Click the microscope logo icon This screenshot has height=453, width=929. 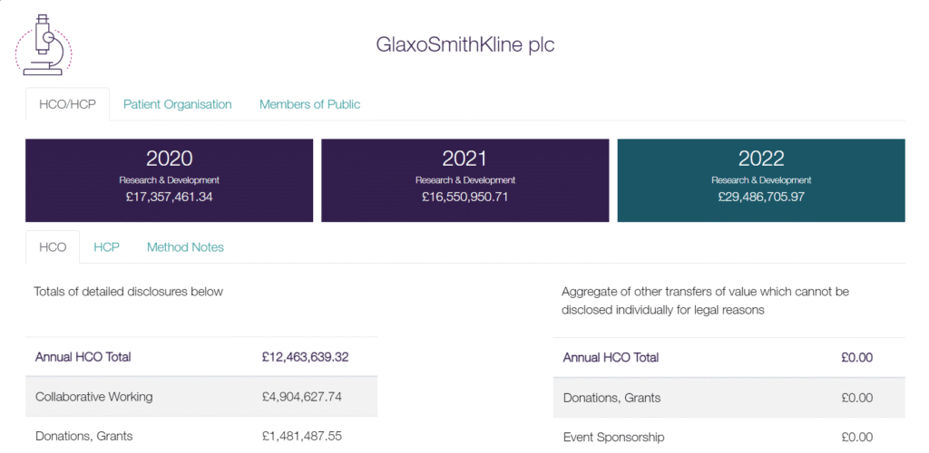coord(44,45)
